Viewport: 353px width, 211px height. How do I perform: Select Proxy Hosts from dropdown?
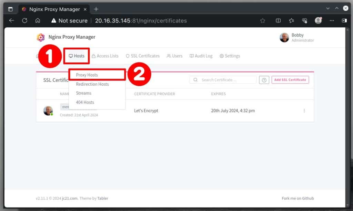pos(97,75)
